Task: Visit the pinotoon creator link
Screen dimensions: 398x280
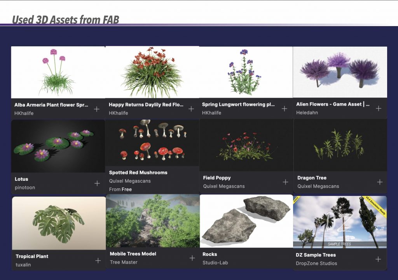Action: click(x=24, y=188)
